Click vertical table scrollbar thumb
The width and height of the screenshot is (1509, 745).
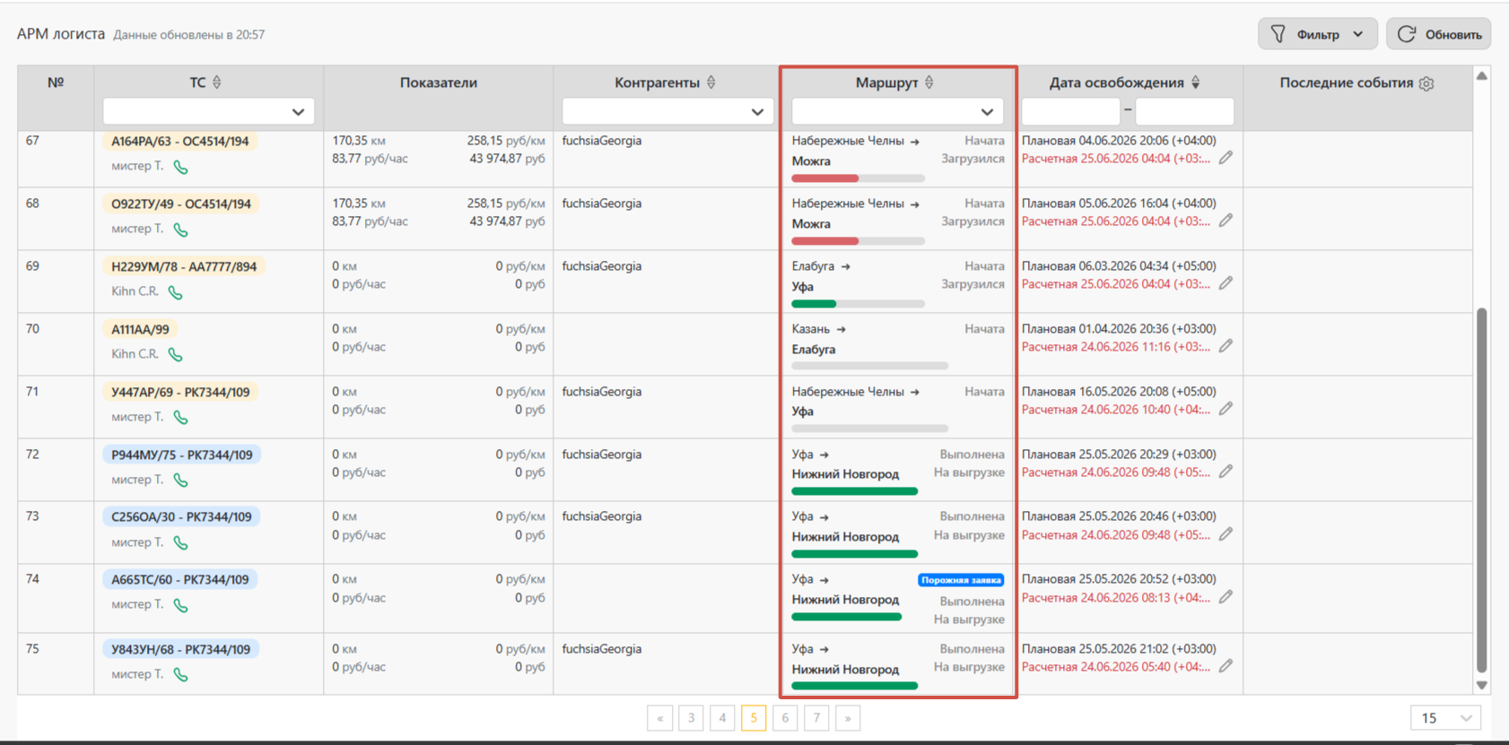(x=1482, y=490)
